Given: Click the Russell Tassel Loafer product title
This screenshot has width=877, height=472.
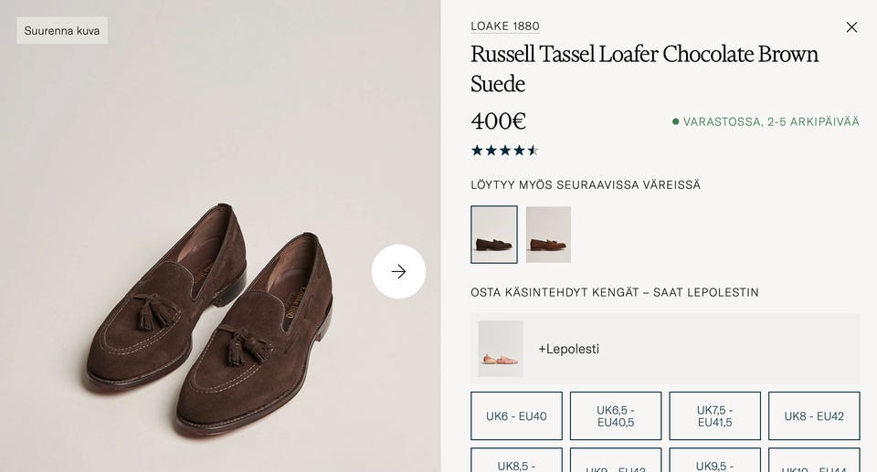Looking at the screenshot, I should pos(644,68).
